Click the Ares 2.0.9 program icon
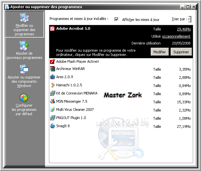 pyautogui.click(x=52, y=77)
